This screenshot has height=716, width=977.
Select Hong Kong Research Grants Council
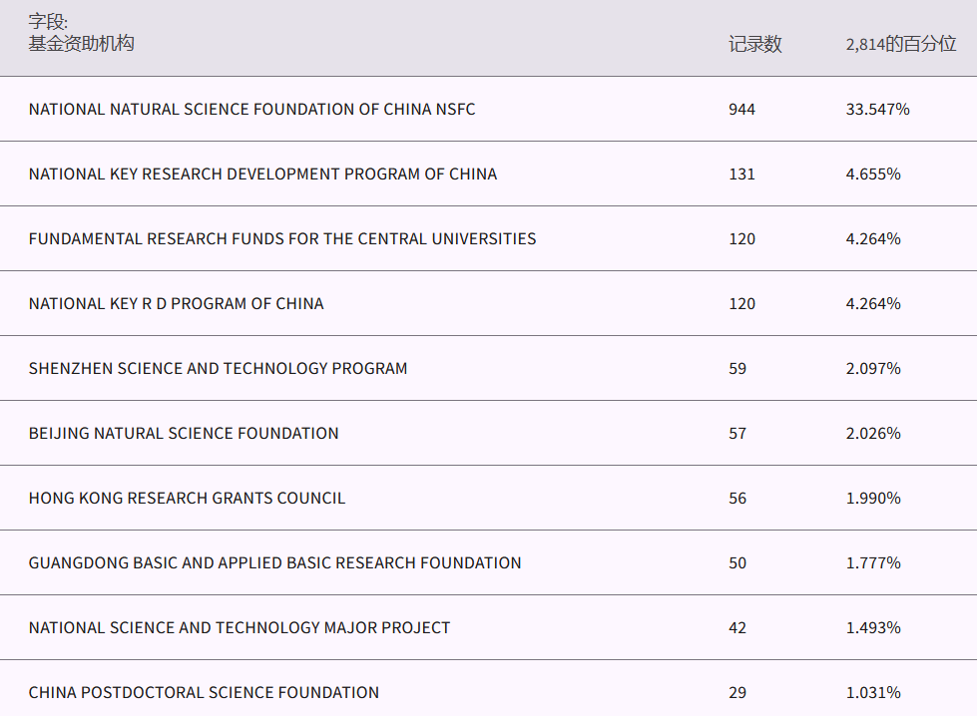tap(187, 499)
